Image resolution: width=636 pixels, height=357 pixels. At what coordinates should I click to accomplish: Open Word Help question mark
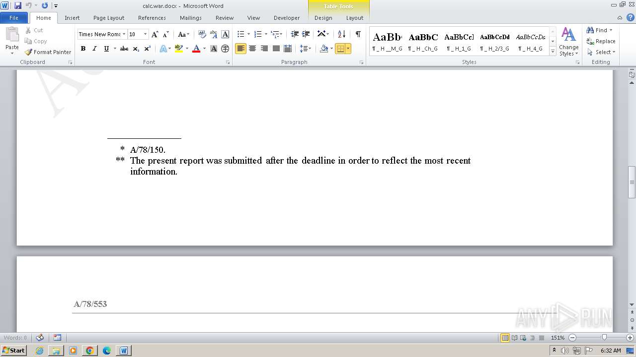pos(631,17)
